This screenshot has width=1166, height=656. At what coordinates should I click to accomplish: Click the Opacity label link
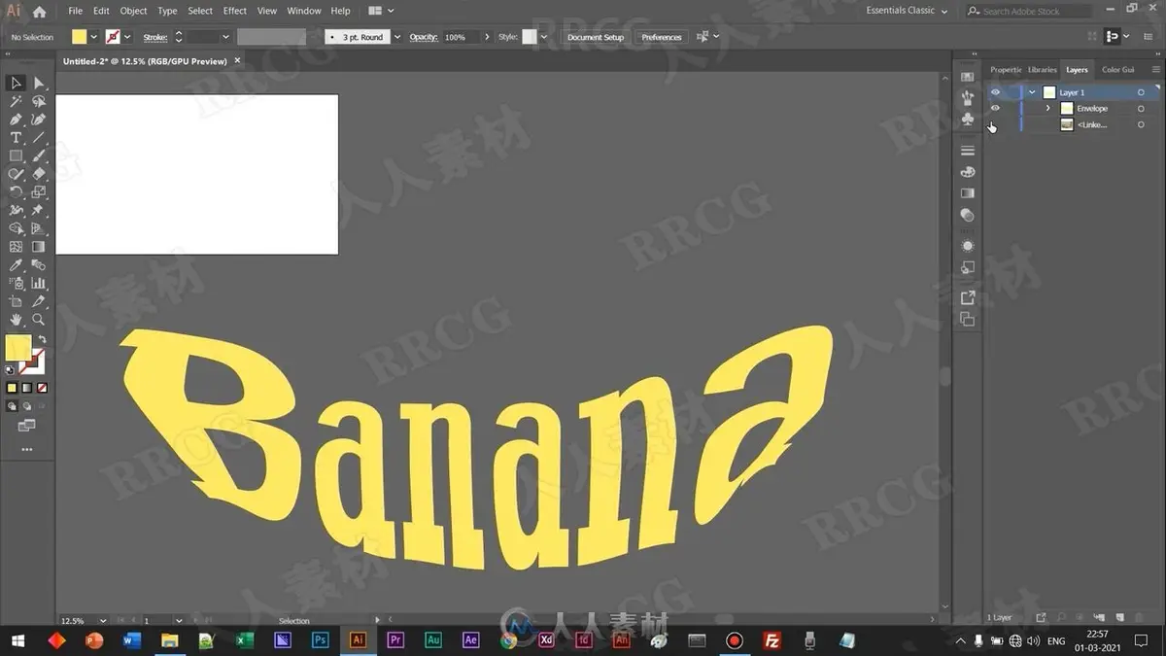click(424, 37)
